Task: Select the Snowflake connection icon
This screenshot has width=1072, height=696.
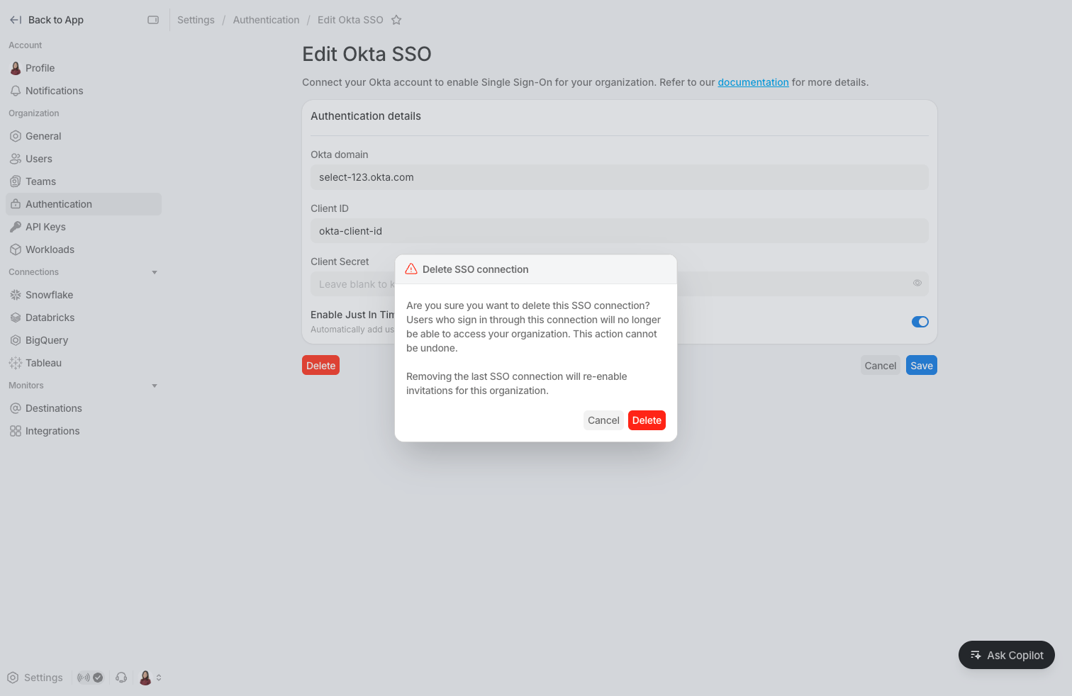Action: (16, 294)
